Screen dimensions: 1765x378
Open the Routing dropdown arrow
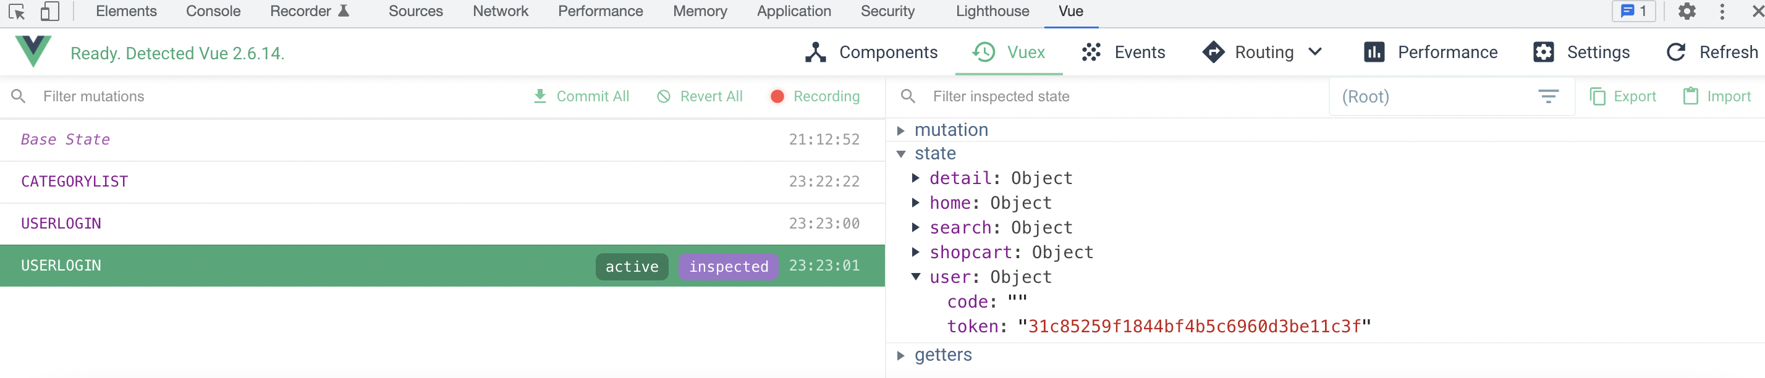tap(1315, 52)
